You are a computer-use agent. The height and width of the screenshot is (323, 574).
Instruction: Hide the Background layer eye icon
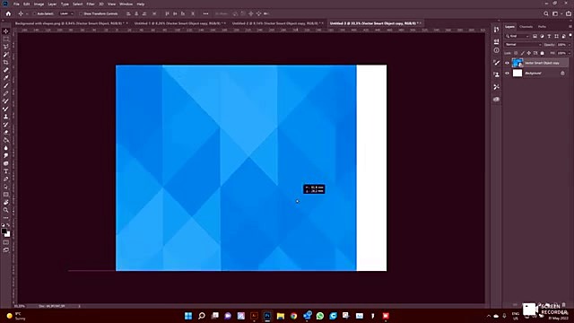507,74
